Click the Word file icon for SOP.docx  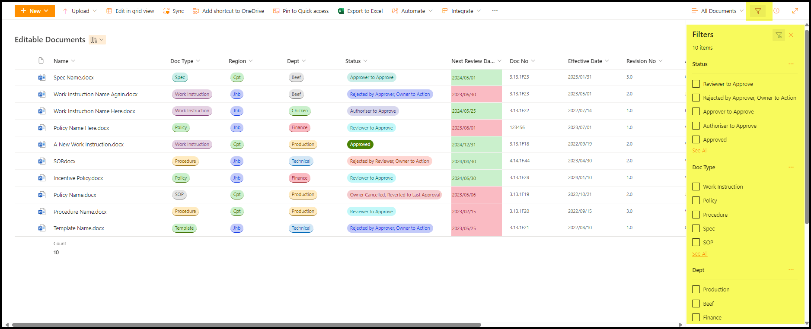coord(42,161)
